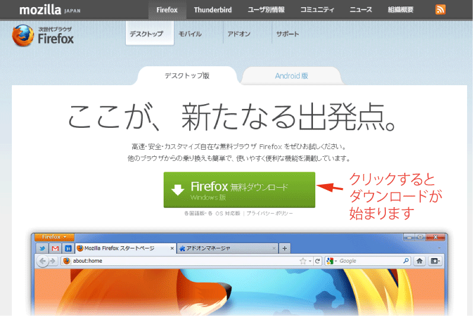Select the モバイル sub-navigation tab
Image resolution: width=473 pixels, height=316 pixels.
(x=190, y=34)
